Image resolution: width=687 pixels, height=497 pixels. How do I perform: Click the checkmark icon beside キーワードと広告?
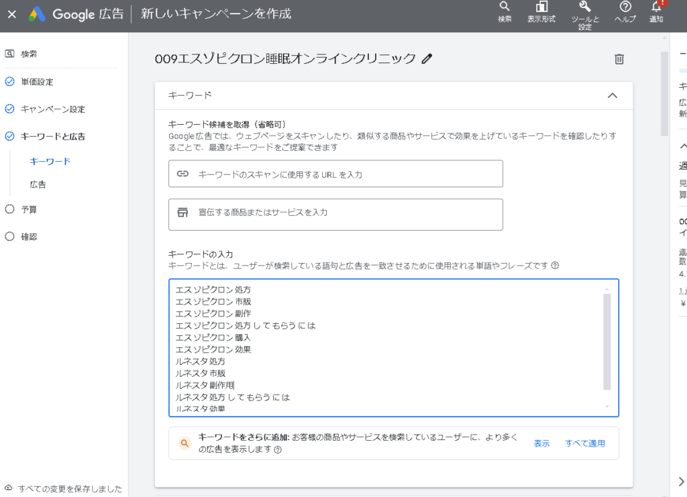pos(9,136)
